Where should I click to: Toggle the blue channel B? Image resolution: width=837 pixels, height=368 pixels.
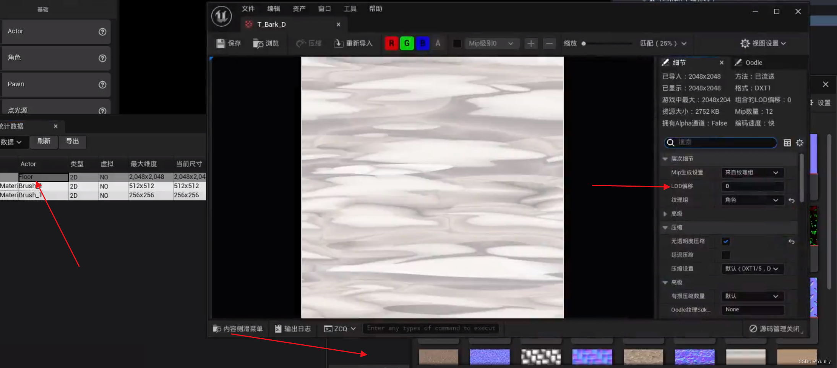423,44
